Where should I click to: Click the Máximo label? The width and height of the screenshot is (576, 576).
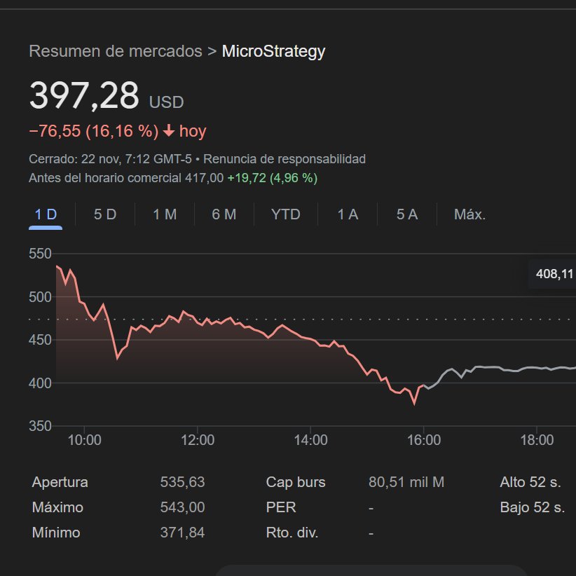point(57,507)
